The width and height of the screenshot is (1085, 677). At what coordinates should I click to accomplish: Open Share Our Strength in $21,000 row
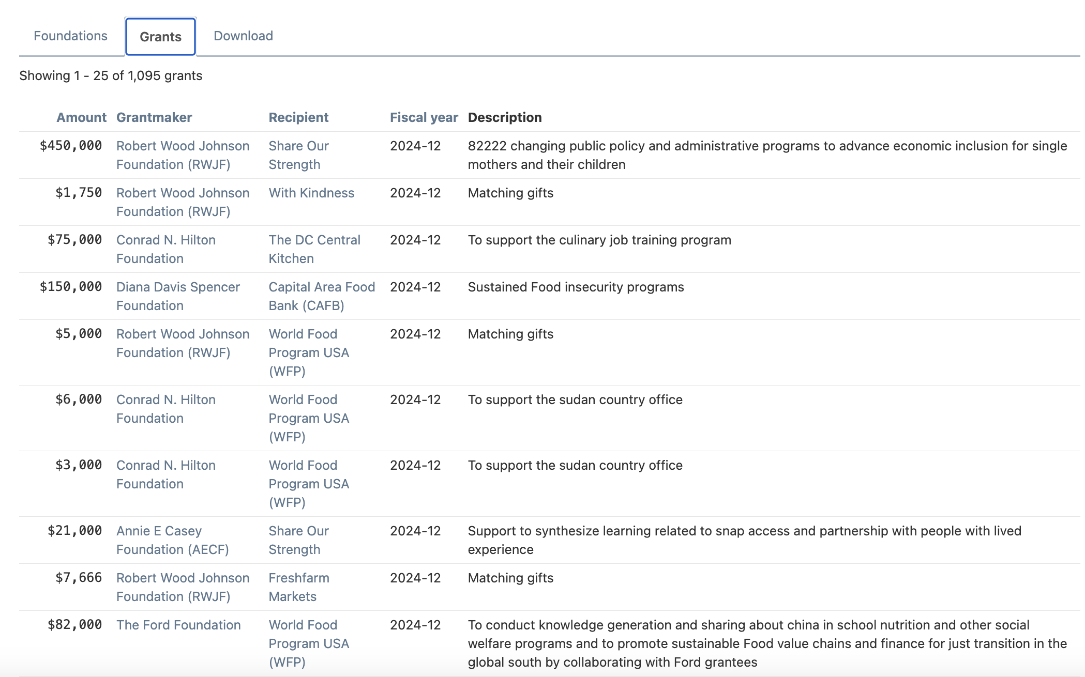298,540
